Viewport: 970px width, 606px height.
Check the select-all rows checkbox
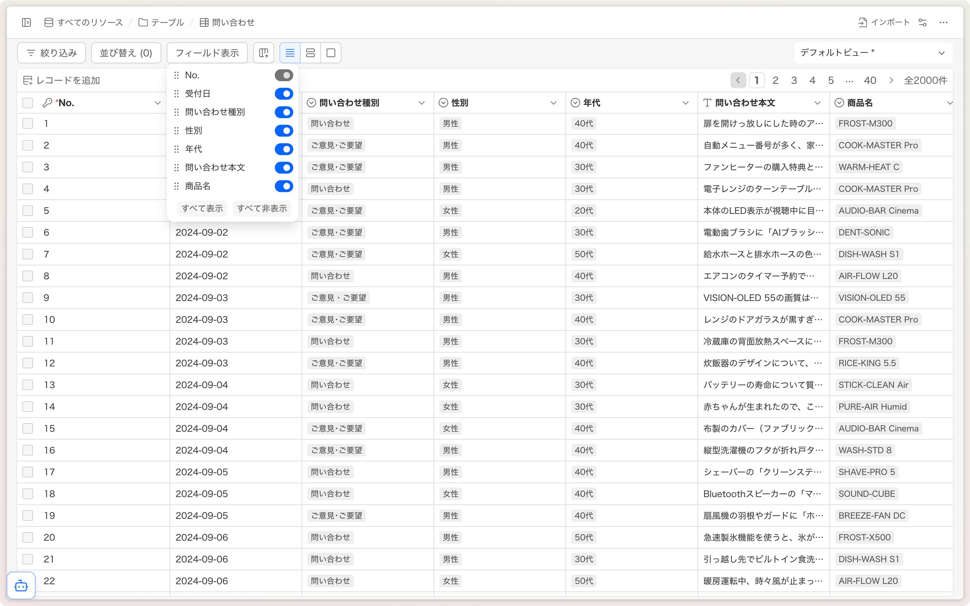pos(28,103)
